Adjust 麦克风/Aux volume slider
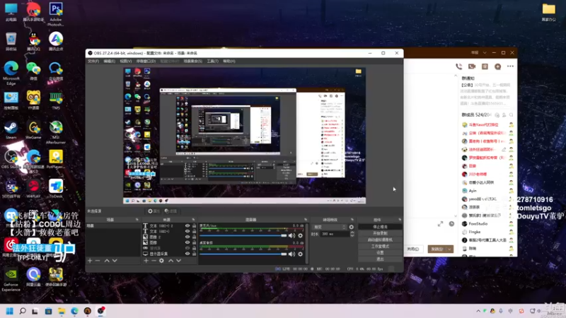This screenshot has height=318, width=566. coord(243,235)
